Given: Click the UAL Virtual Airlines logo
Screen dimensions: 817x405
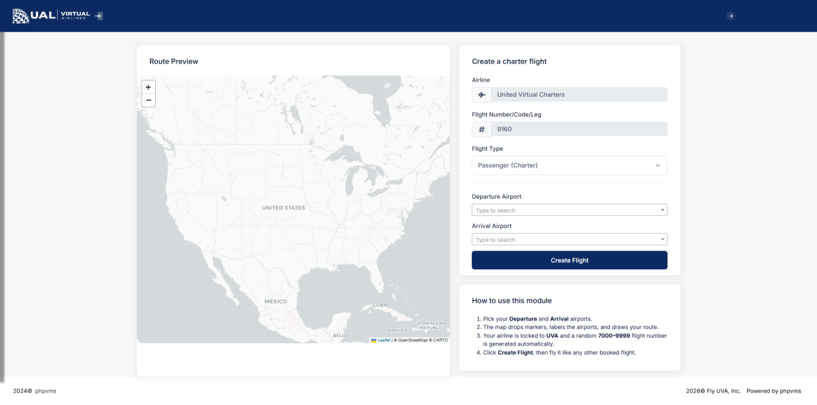Looking at the screenshot, I should coord(51,16).
